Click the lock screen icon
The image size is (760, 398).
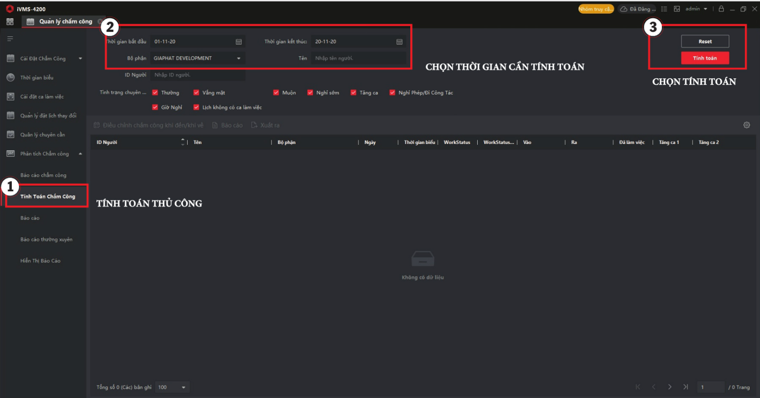pyautogui.click(x=721, y=9)
